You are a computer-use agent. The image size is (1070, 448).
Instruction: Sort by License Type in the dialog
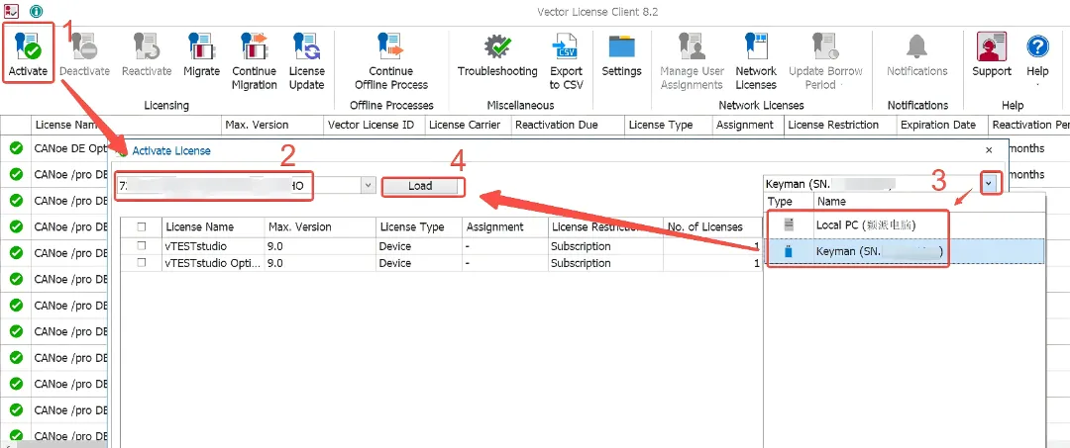(x=419, y=226)
